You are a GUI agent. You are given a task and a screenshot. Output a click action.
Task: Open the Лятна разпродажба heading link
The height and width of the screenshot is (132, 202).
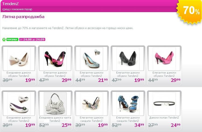pos(23,17)
